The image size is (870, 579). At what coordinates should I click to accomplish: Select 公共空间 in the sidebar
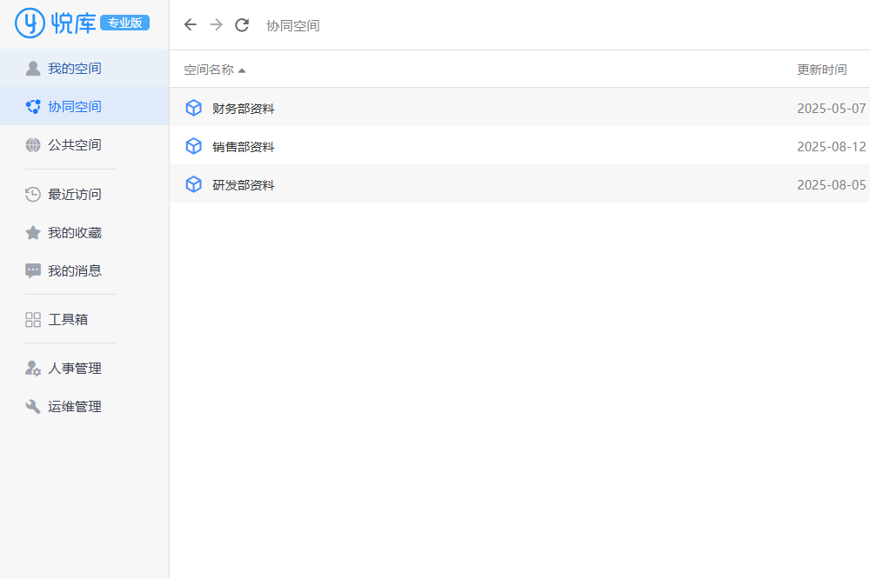click(x=74, y=145)
